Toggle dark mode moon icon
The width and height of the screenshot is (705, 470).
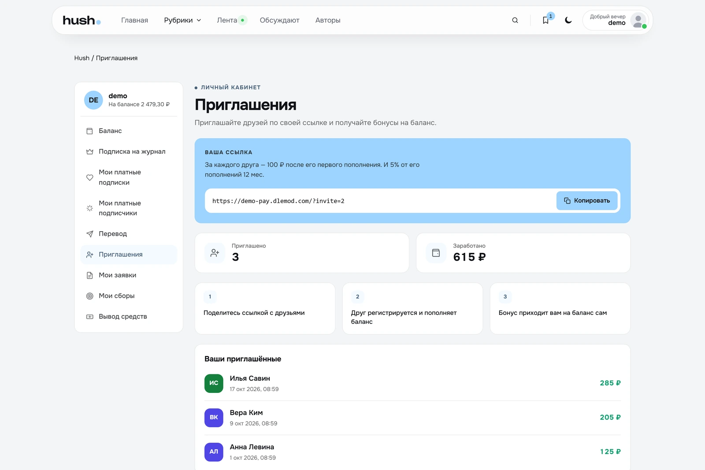click(568, 20)
